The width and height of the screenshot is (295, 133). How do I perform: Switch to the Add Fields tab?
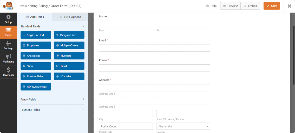[x=35, y=17]
